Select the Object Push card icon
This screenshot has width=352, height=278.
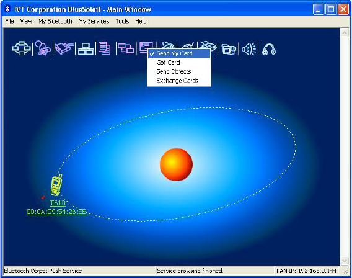pyautogui.click(x=145, y=47)
